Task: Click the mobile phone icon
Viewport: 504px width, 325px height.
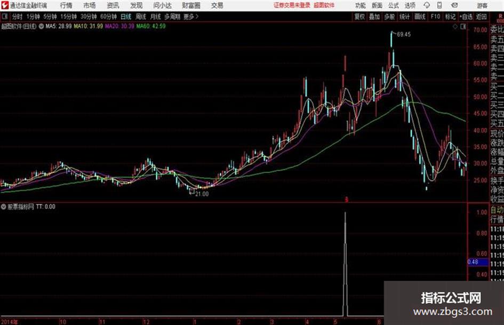Action: point(439,5)
